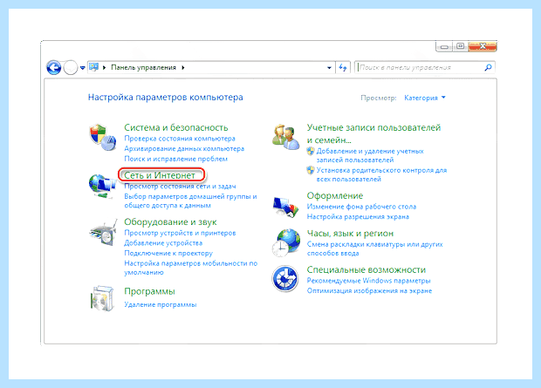This screenshot has width=541, height=388.
Task: Open Добавление устройства link
Action: pos(163,243)
